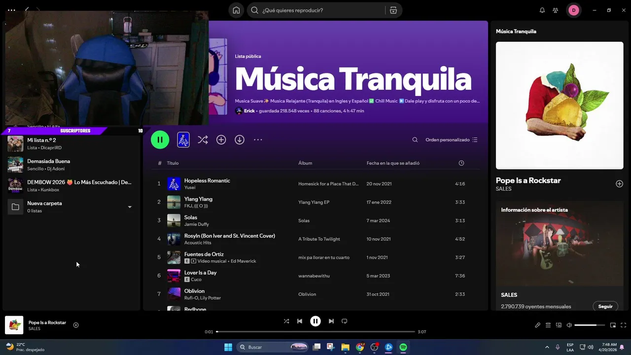Go to Spotify Home
Screen dimensions: 631x355
click(237, 10)
